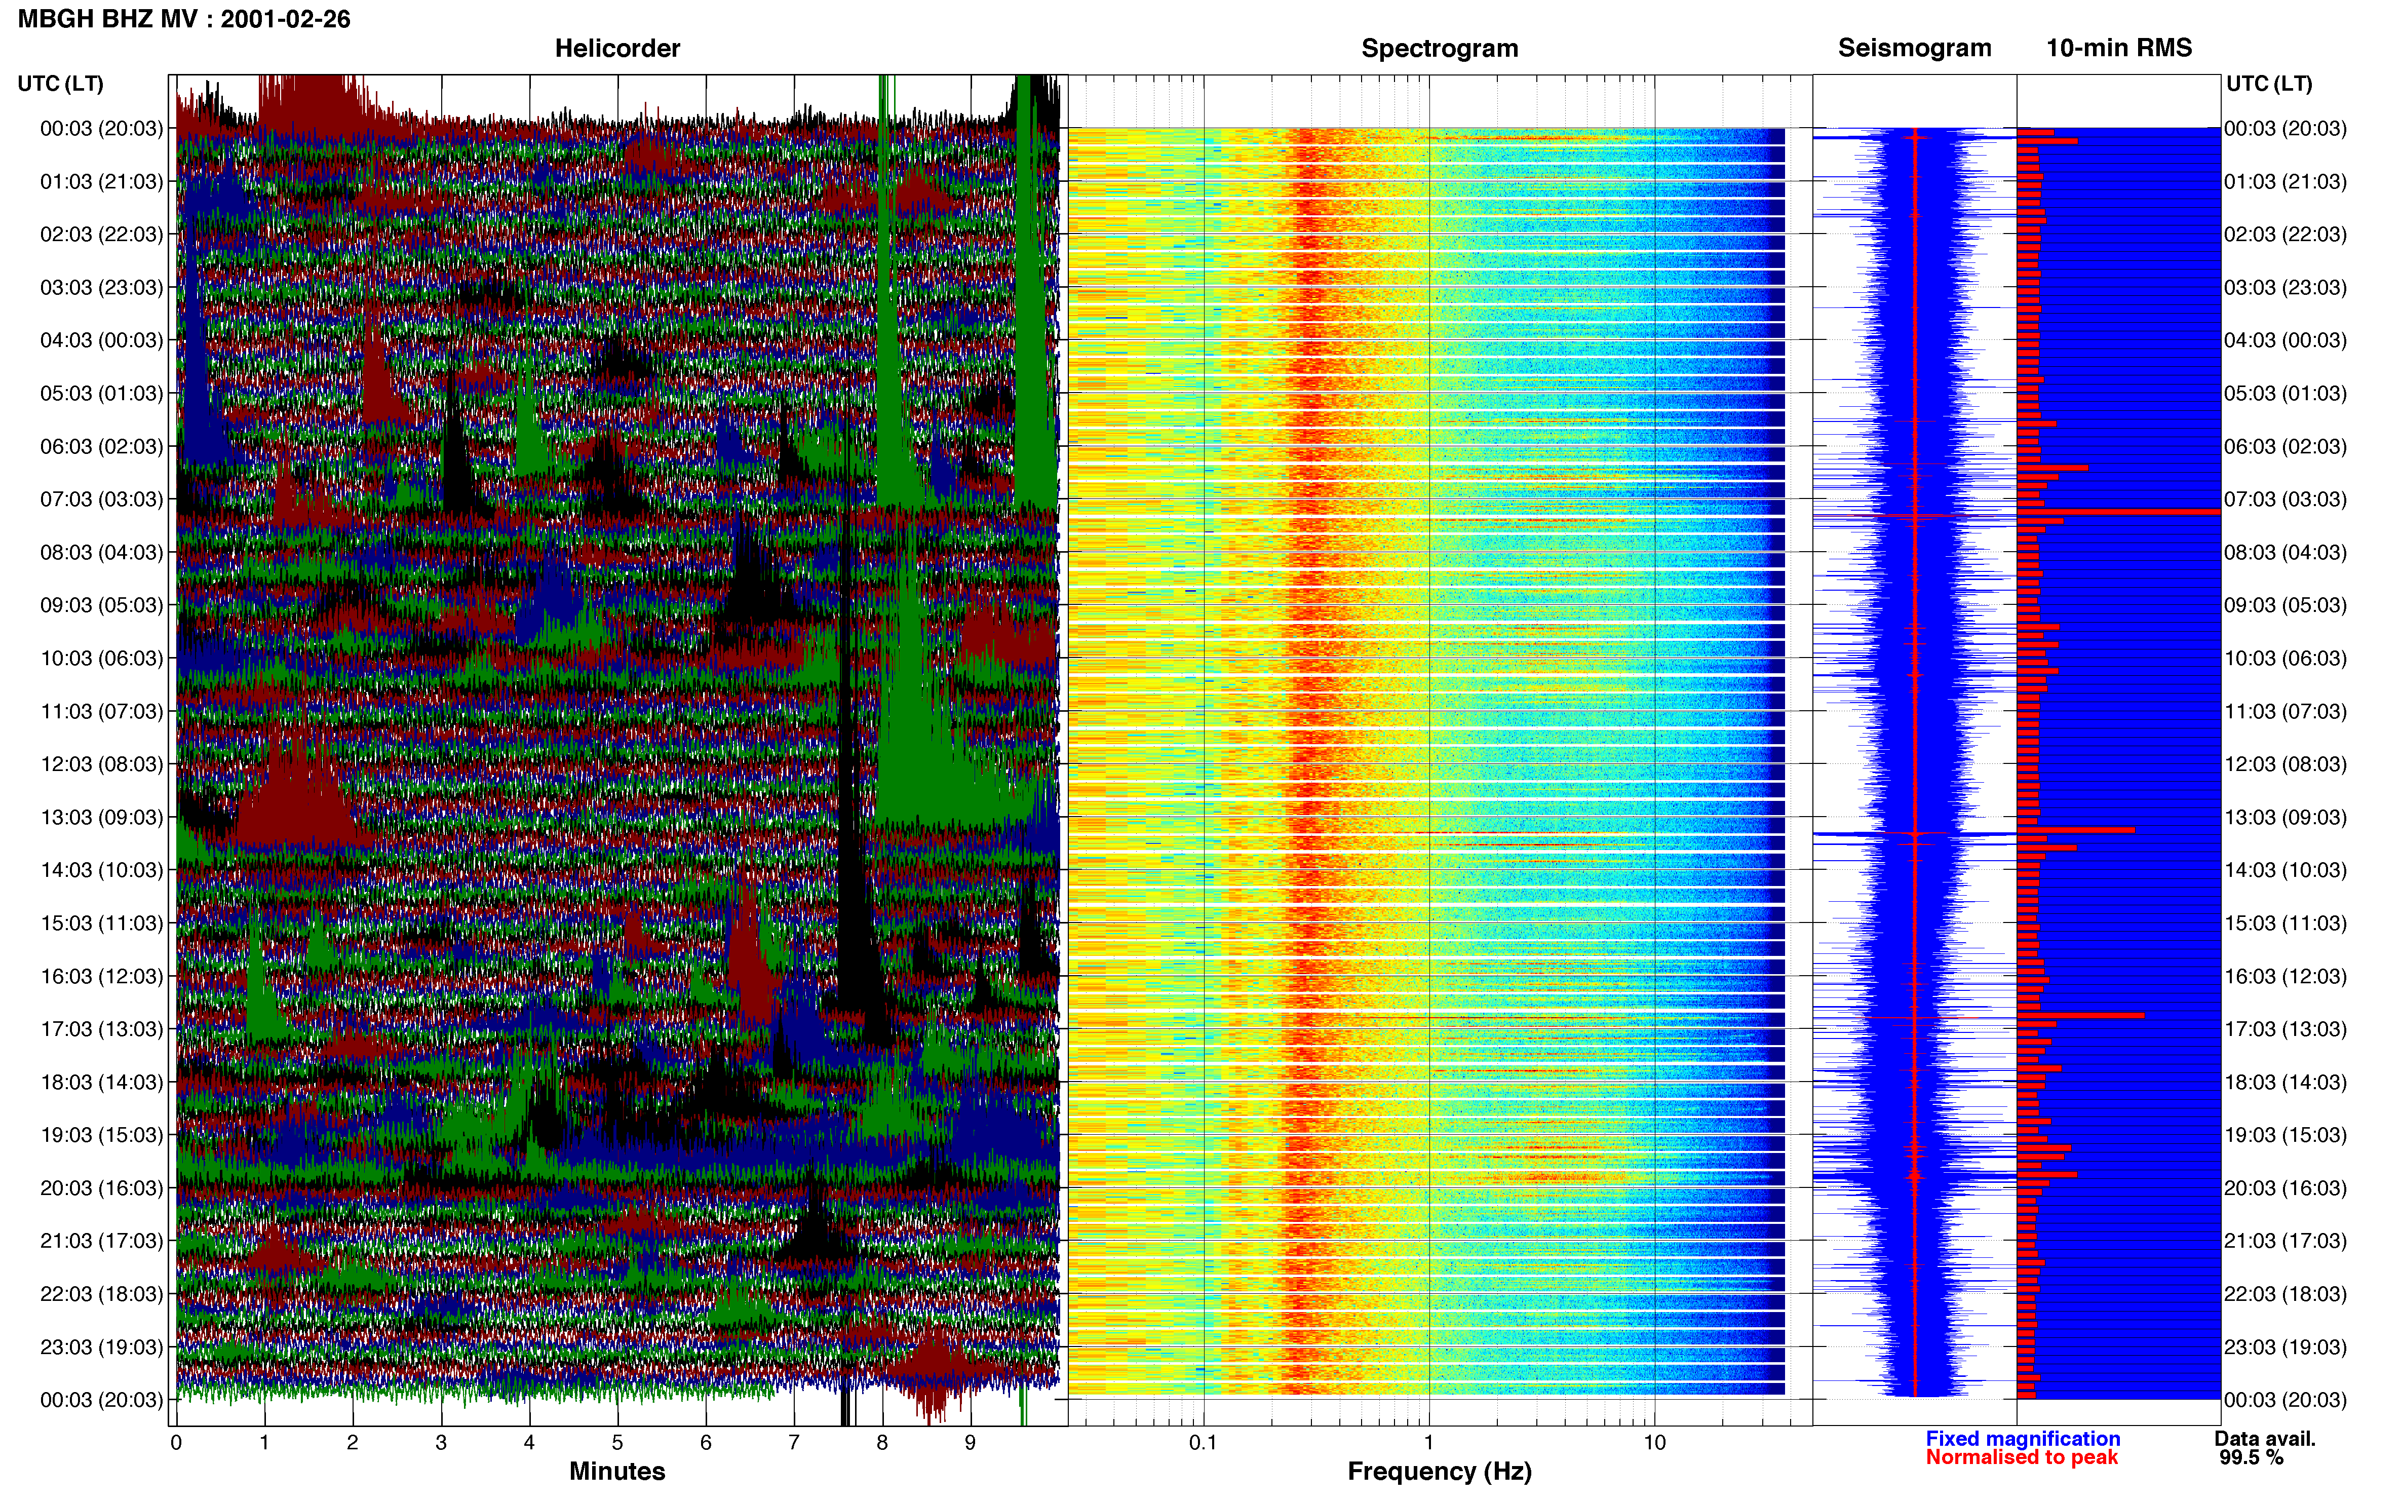Click the '10-min RMS' panel heading

(x=2118, y=48)
